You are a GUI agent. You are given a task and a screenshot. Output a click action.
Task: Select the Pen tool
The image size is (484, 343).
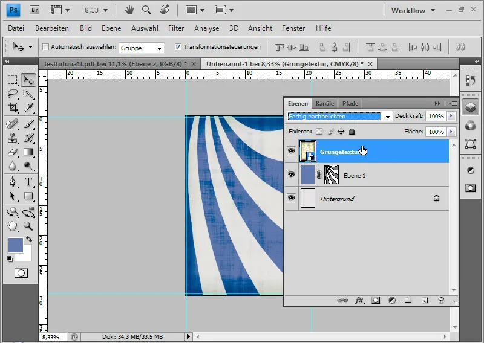[x=12, y=182]
